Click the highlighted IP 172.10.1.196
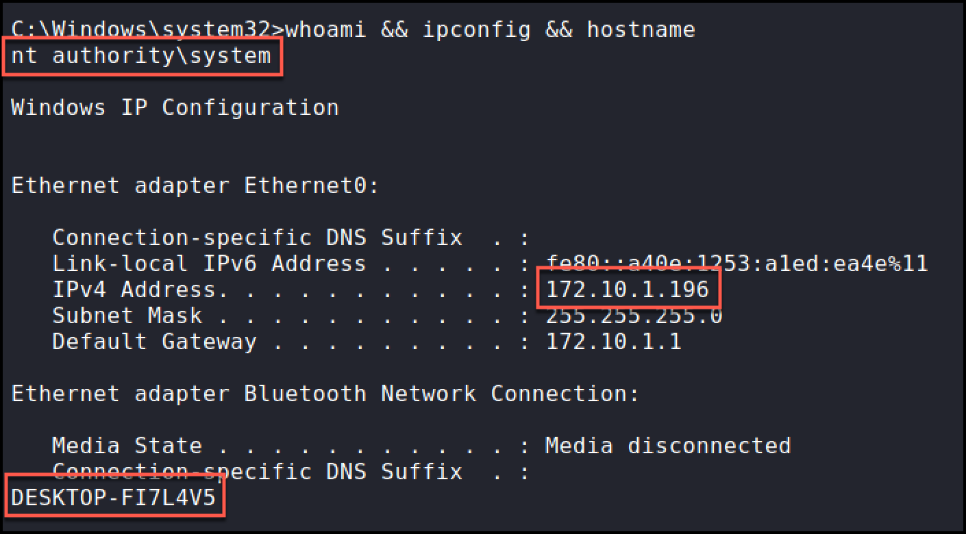Screen dimensions: 966x534 coord(627,290)
